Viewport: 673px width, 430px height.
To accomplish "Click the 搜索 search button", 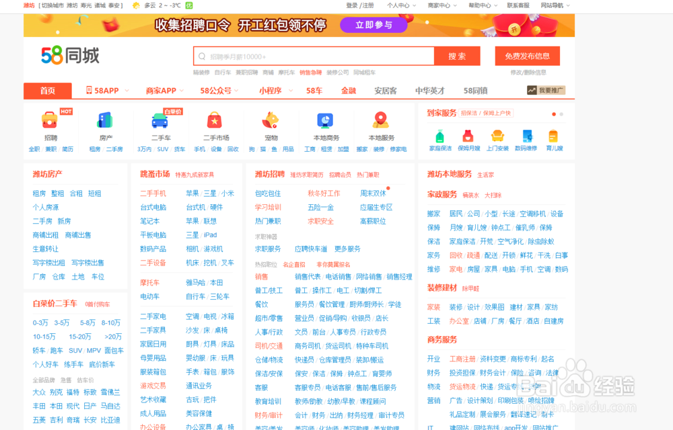I will point(457,56).
